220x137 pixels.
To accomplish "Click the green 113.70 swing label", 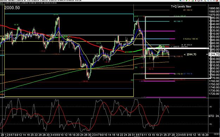I will click(x=99, y=43).
